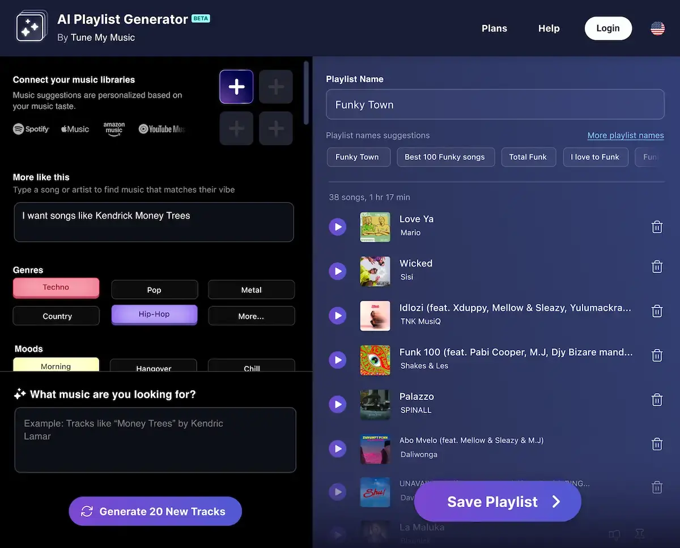This screenshot has height=548, width=680.
Task: Click the Playlist Name input field
Action: click(495, 104)
